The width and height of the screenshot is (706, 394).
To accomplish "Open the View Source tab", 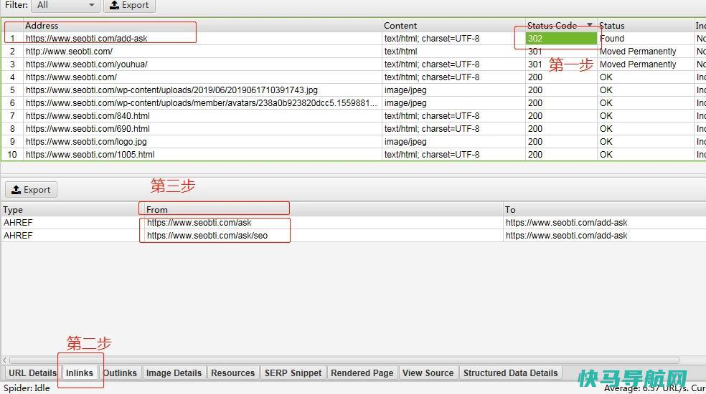I will 428,373.
